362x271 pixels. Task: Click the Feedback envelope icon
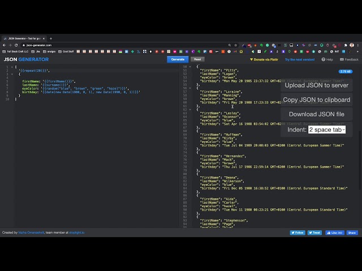(342, 59)
